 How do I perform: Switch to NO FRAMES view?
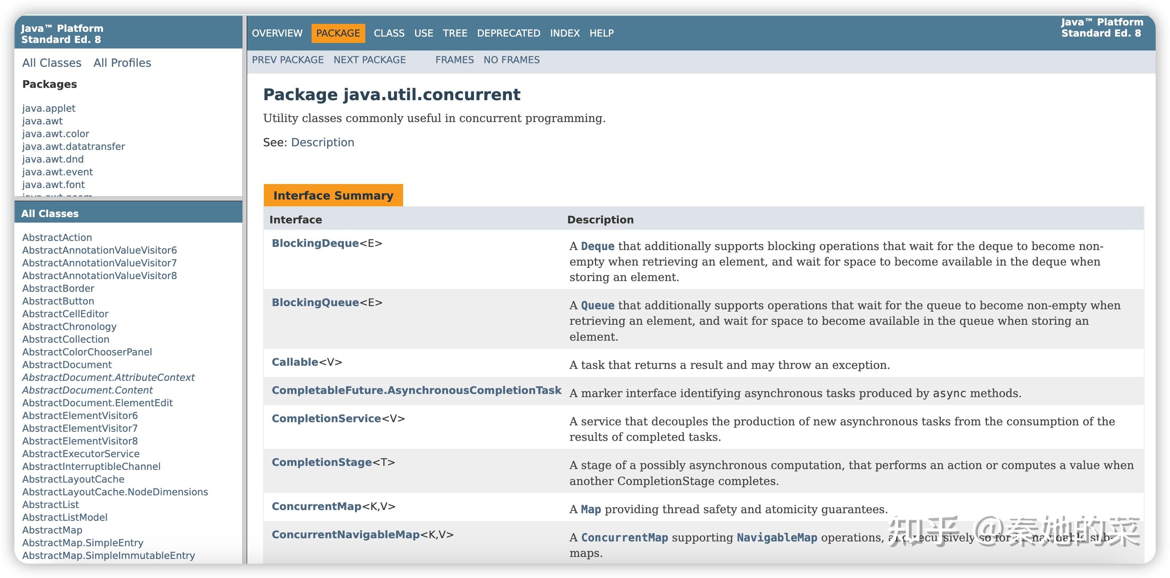[511, 60]
